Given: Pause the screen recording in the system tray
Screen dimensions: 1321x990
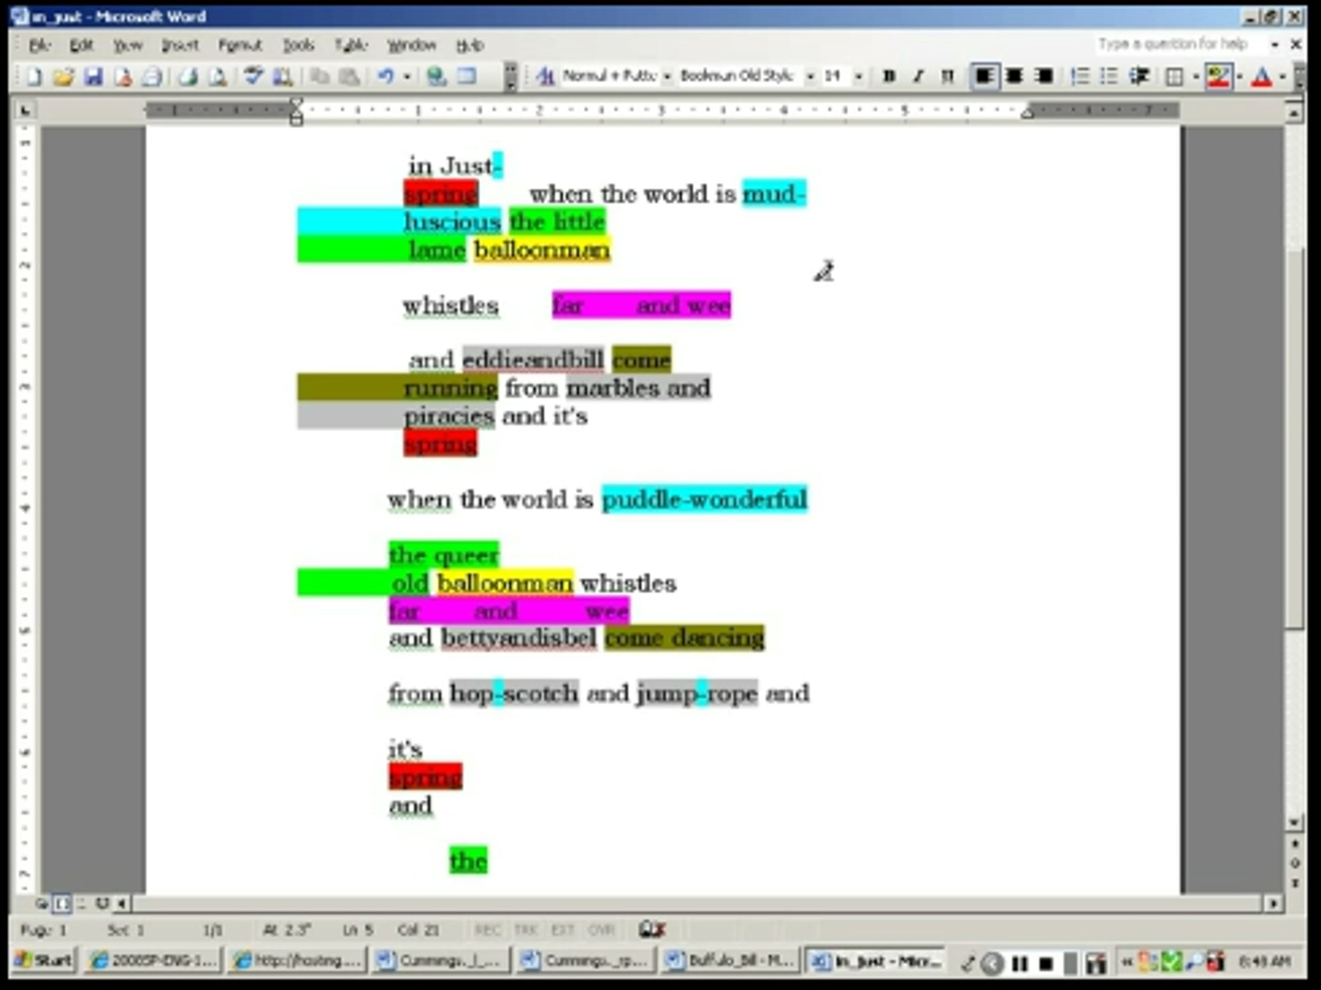Looking at the screenshot, I should 1019,963.
